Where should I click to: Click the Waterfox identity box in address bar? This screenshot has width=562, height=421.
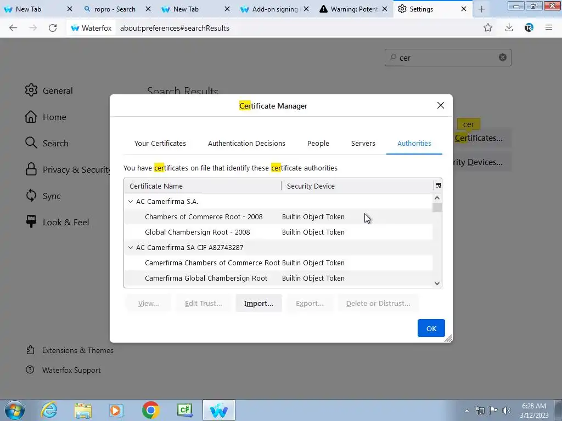91,28
